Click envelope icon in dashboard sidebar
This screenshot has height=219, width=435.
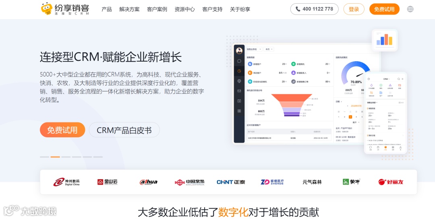point(239,91)
